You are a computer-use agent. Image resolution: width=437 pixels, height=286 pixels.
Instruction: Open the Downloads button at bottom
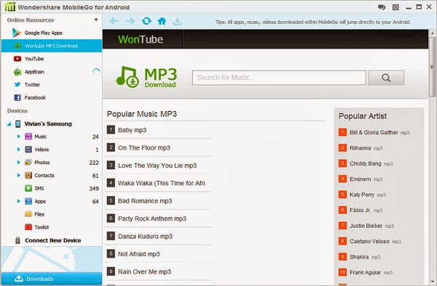(52, 279)
